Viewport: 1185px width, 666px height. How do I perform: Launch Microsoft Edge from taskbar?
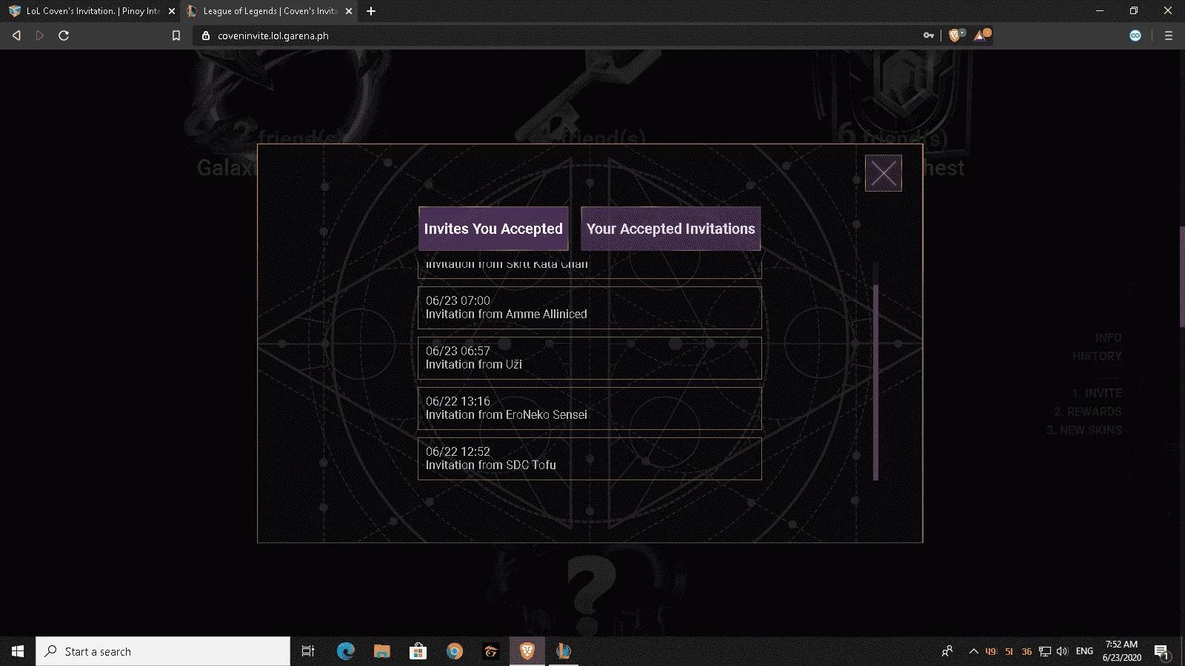(x=345, y=651)
